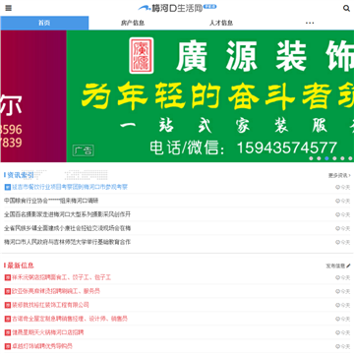Viewport: 354px width, 354px height.
Task: Jump to the fifth carousel dot
Action: tap(342, 158)
